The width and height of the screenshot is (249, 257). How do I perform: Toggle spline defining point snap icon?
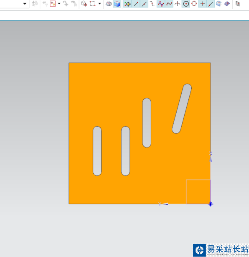click(169, 4)
